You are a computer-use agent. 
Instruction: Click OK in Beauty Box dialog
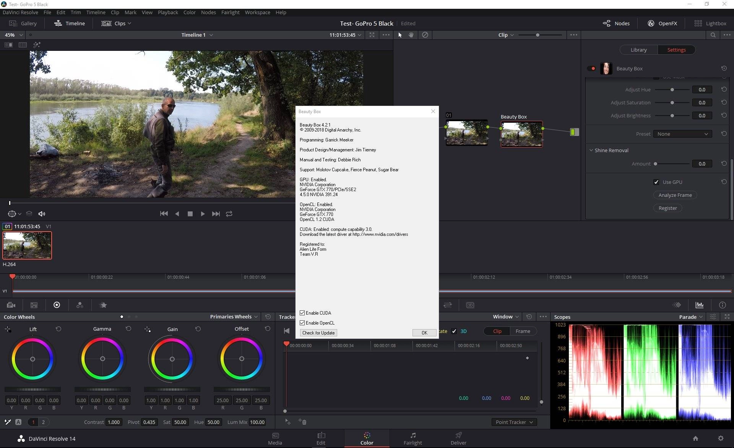pos(424,333)
